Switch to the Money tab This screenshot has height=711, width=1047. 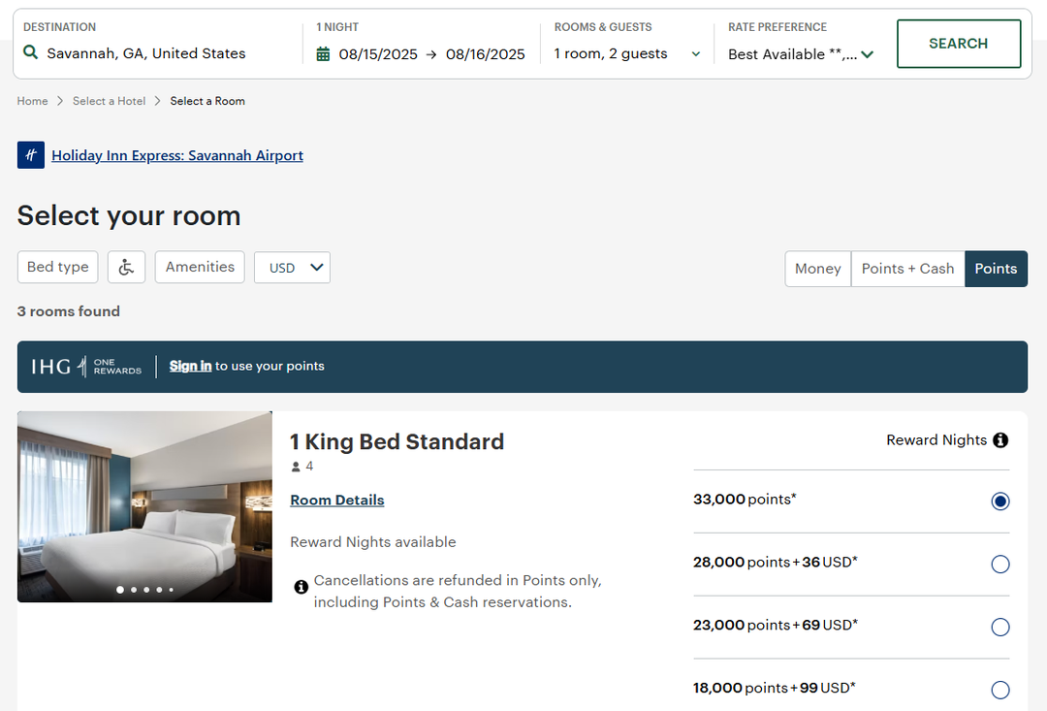817,269
